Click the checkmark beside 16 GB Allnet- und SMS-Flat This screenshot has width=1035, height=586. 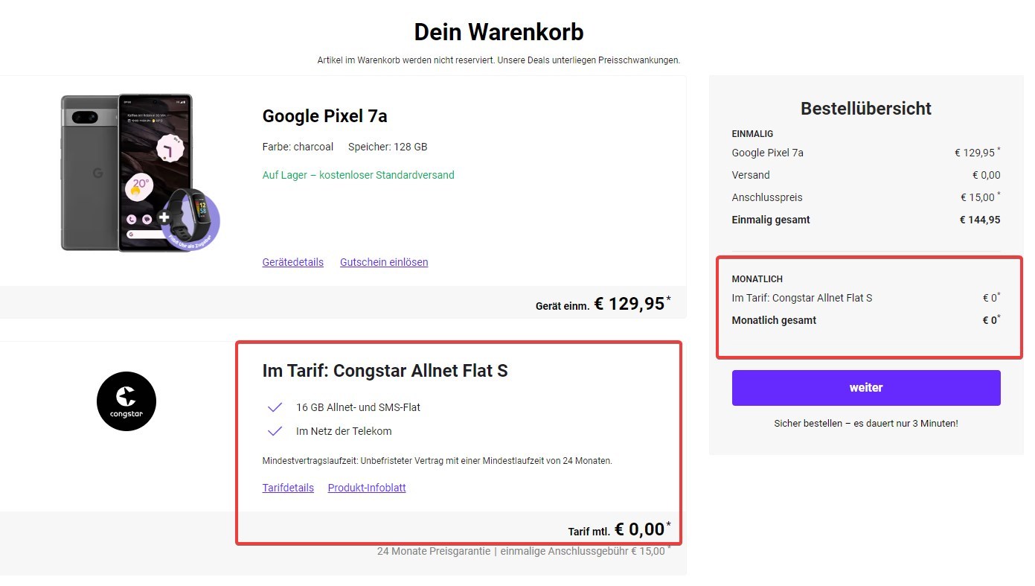coord(275,407)
